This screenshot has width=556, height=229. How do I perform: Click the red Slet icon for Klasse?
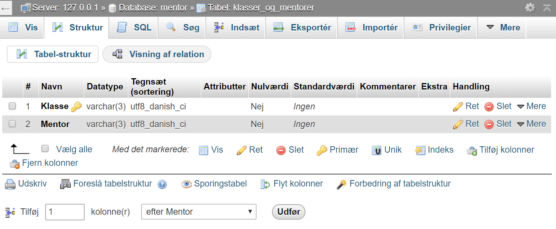489,107
